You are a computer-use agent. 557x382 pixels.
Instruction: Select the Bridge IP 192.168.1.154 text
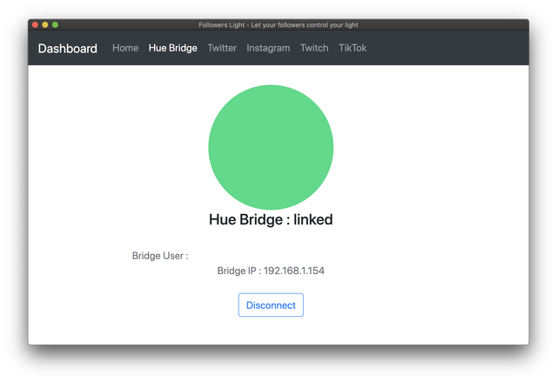pyautogui.click(x=271, y=271)
